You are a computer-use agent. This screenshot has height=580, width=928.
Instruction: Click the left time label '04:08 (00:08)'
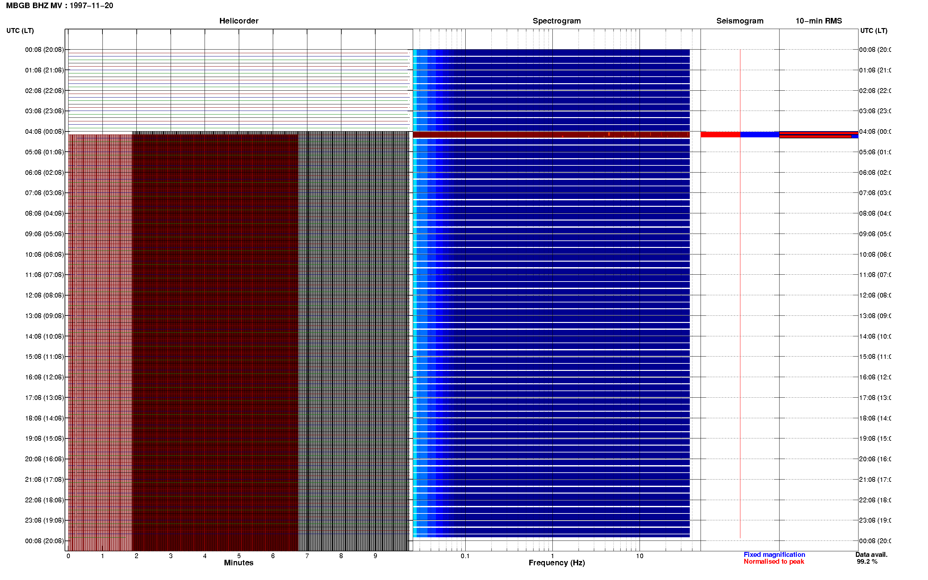pyautogui.click(x=44, y=131)
